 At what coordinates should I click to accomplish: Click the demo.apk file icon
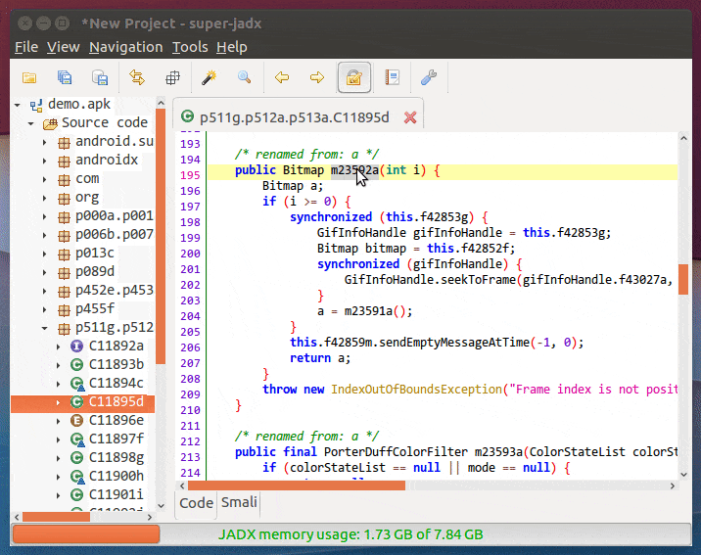coord(36,105)
